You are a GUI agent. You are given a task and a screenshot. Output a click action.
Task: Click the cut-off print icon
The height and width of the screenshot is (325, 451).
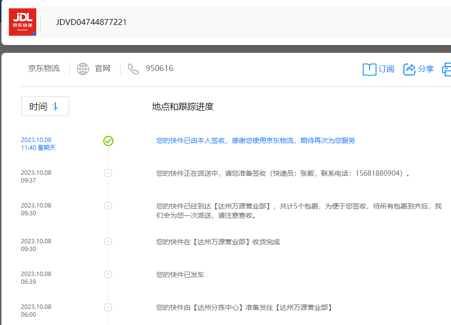447,70
